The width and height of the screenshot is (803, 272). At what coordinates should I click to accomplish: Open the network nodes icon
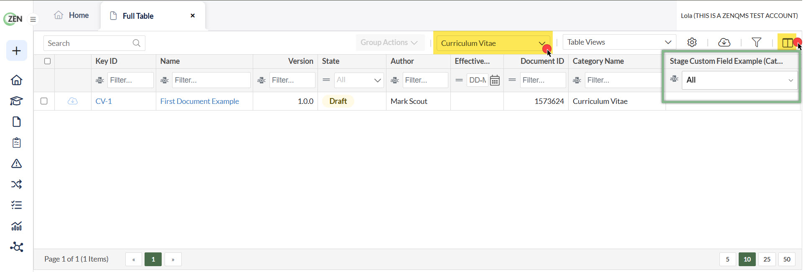click(17, 247)
